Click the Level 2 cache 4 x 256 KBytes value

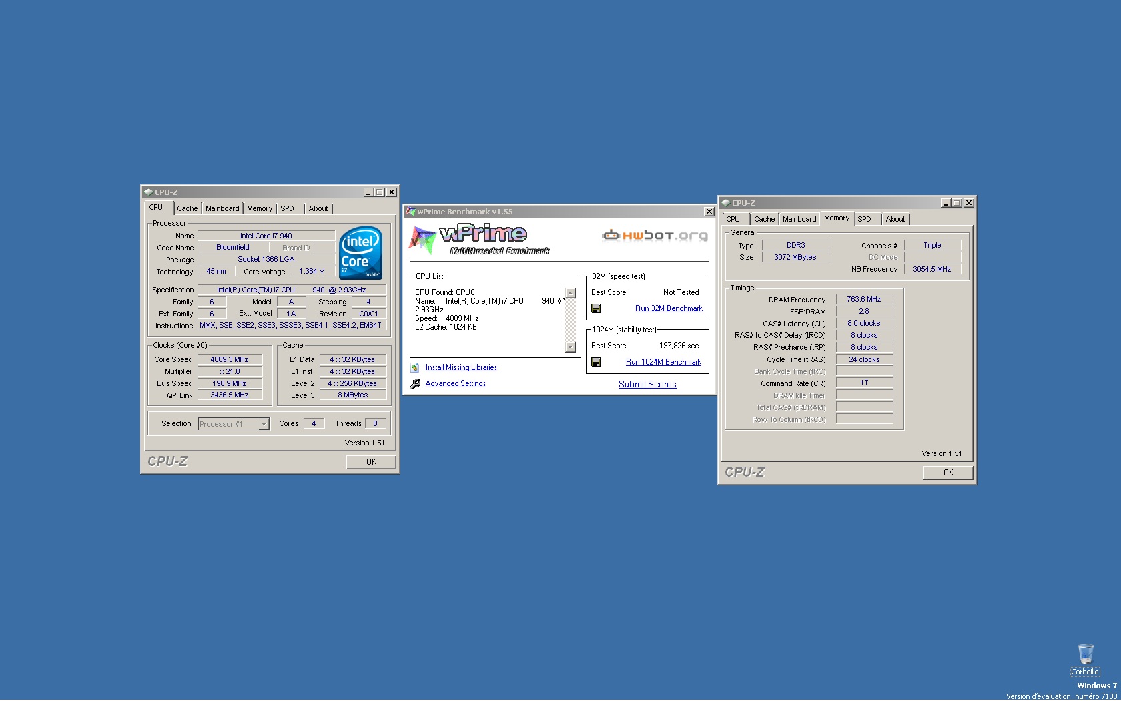click(x=352, y=384)
